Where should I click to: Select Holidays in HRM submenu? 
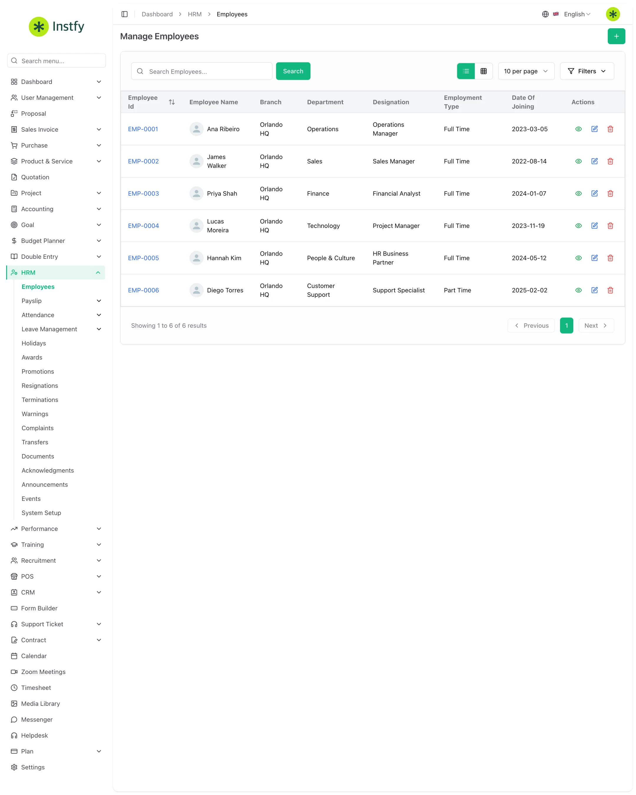coord(34,343)
